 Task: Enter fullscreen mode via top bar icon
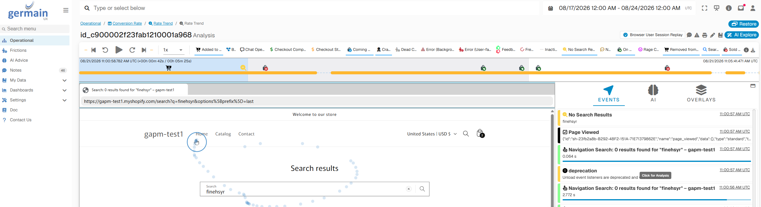click(x=704, y=8)
